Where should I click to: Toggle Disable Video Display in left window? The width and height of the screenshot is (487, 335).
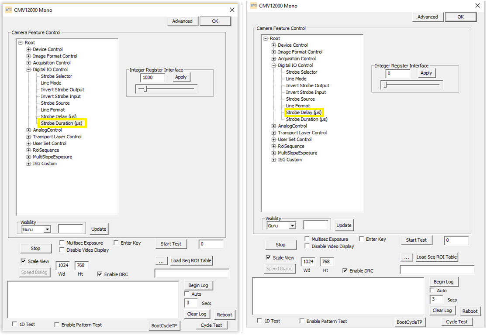pos(62,250)
